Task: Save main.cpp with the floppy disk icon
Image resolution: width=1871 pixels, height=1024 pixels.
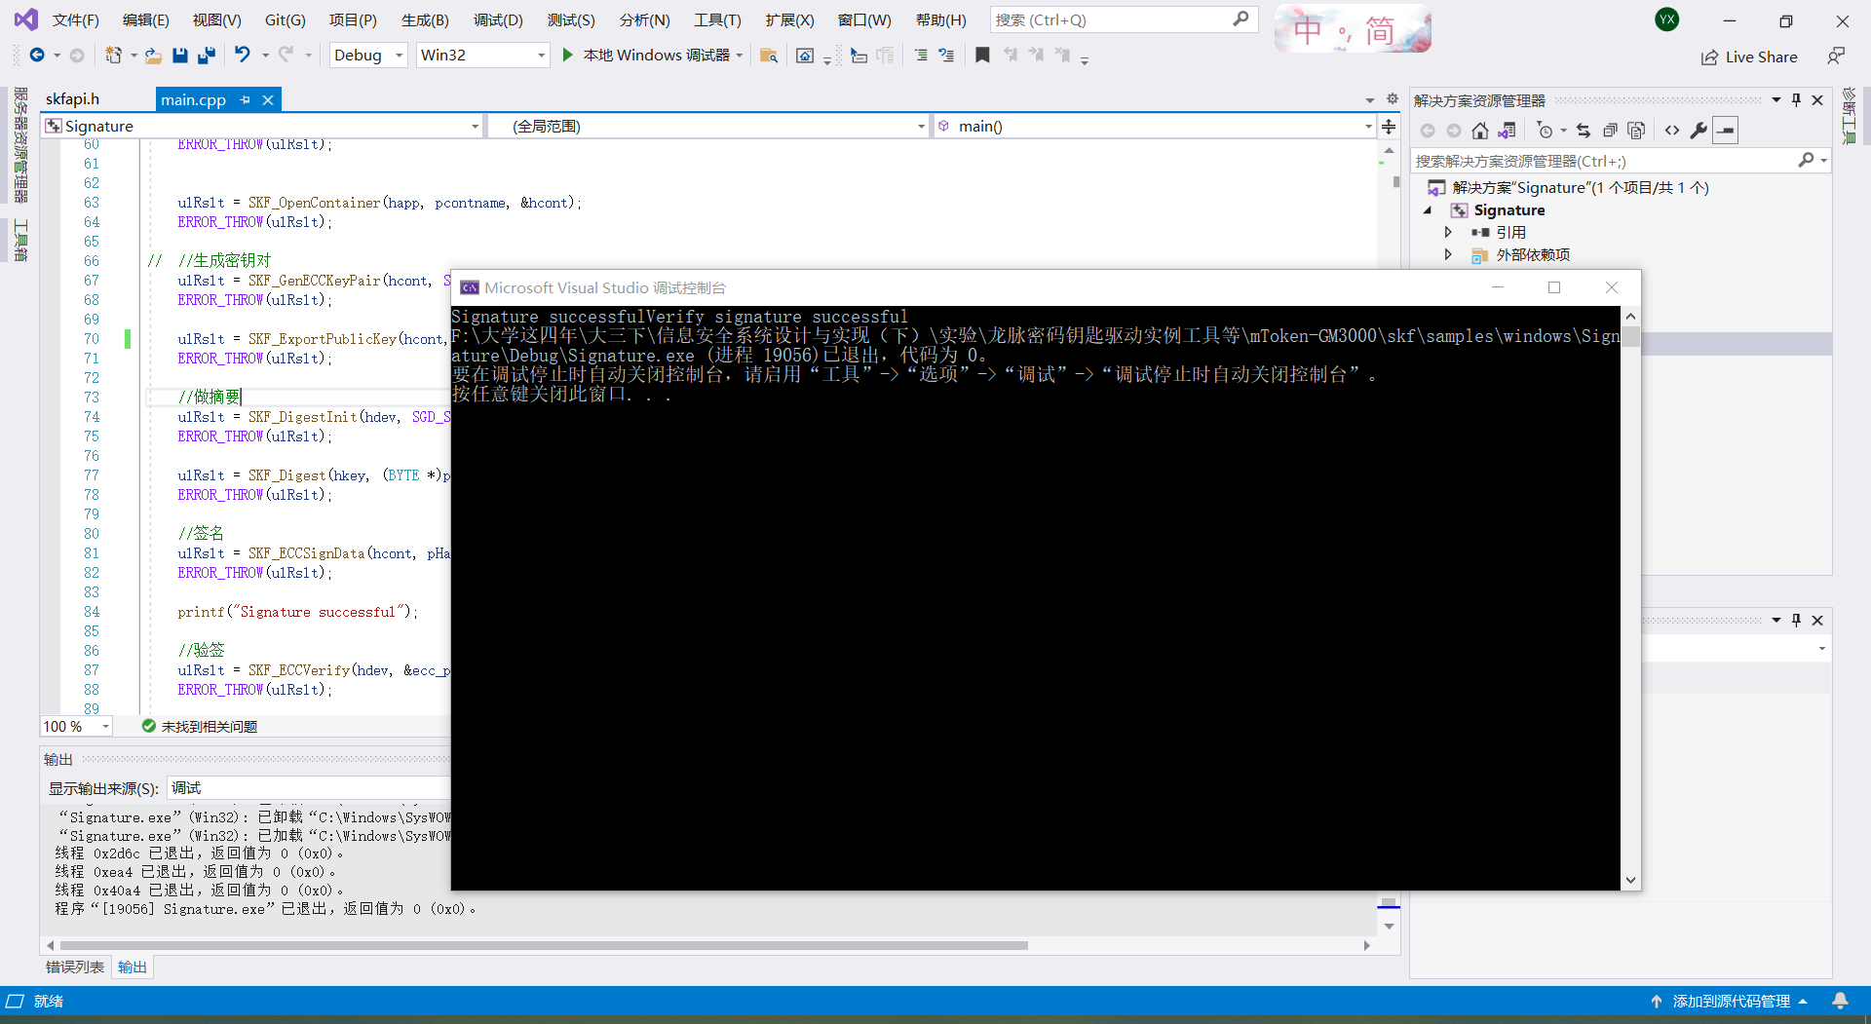Action: coord(180,56)
